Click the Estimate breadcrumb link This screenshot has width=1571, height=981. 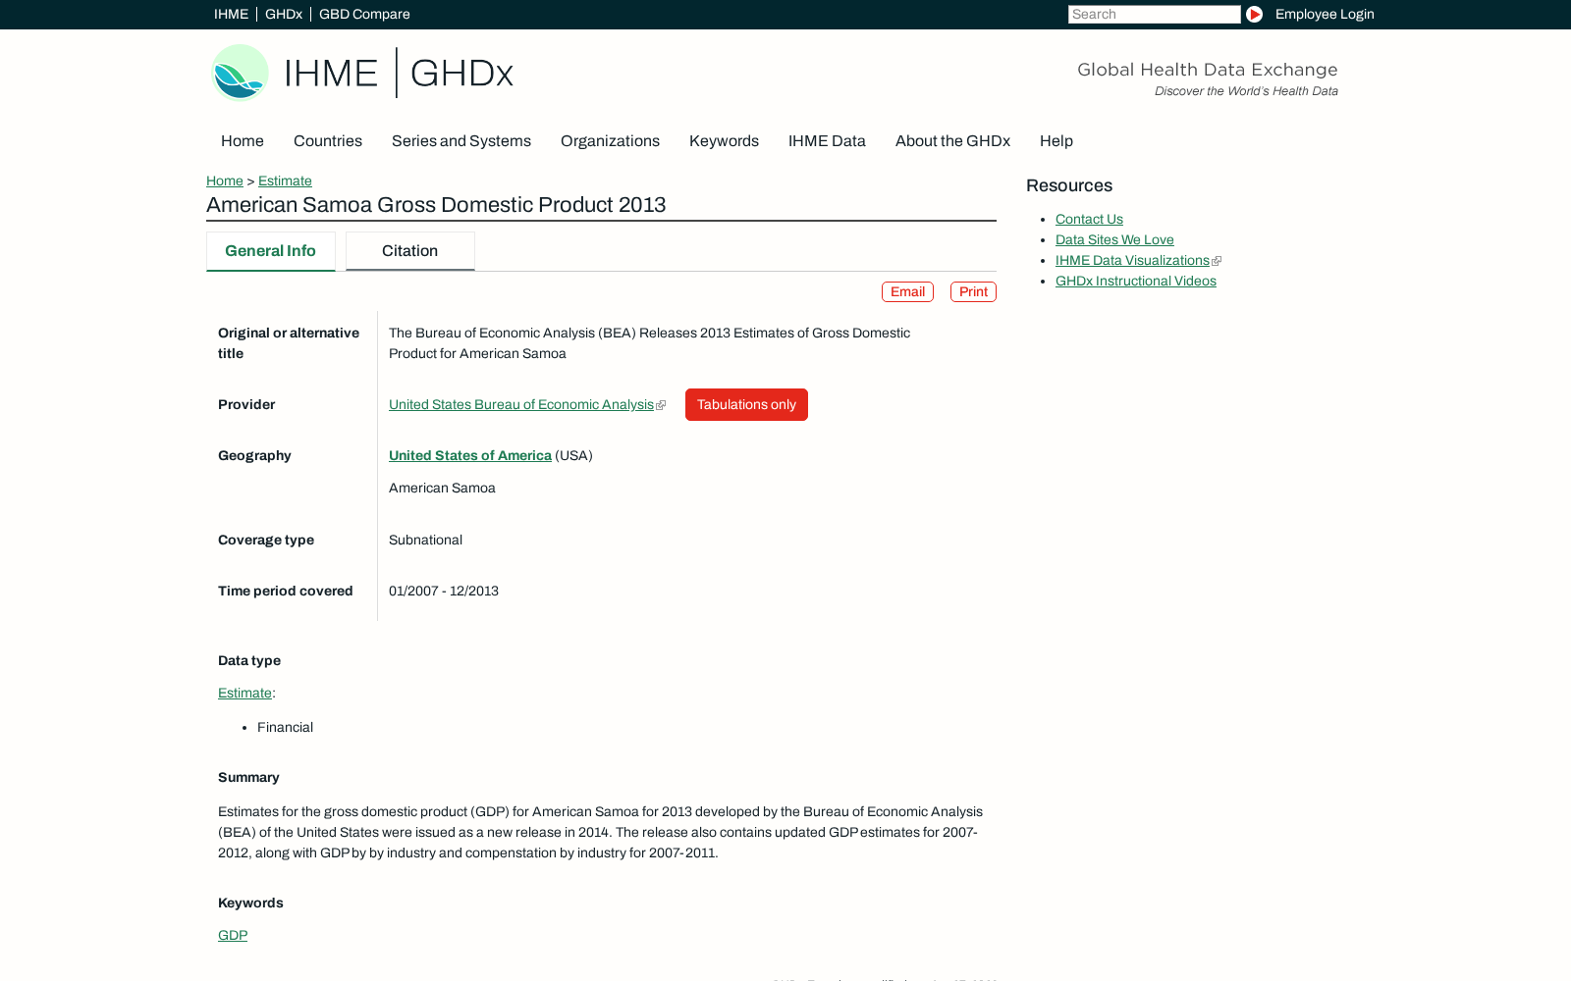(285, 181)
